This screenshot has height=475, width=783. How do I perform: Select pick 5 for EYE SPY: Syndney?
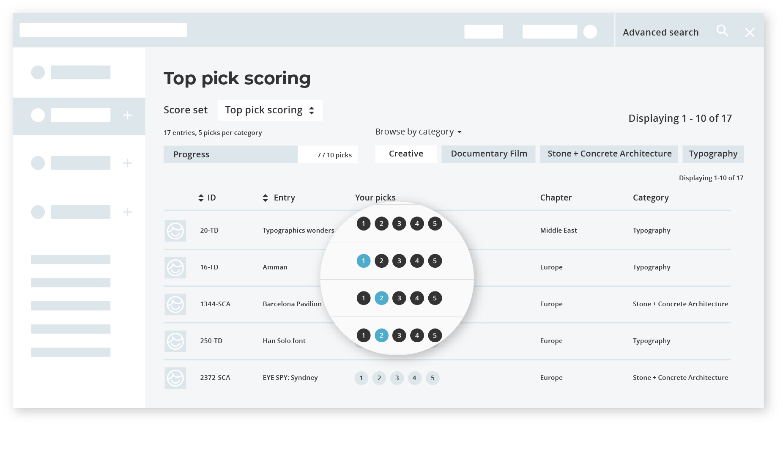(x=433, y=378)
